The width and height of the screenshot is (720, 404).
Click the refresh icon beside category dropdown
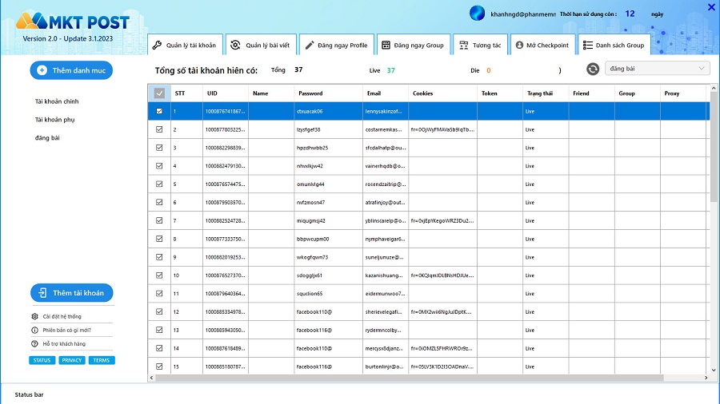(593, 69)
